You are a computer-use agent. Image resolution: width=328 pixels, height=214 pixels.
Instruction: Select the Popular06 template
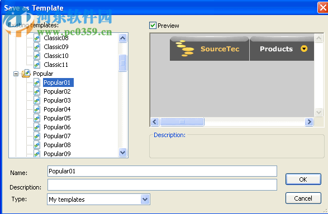pyautogui.click(x=57, y=127)
